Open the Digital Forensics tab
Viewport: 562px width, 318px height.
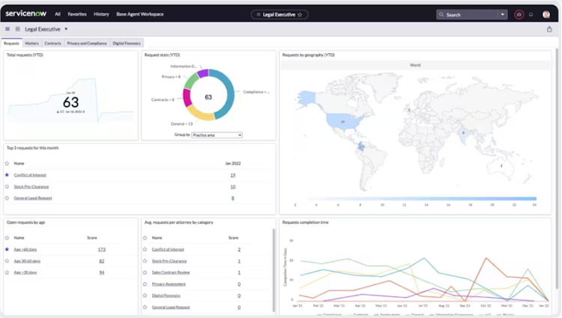pyautogui.click(x=127, y=43)
